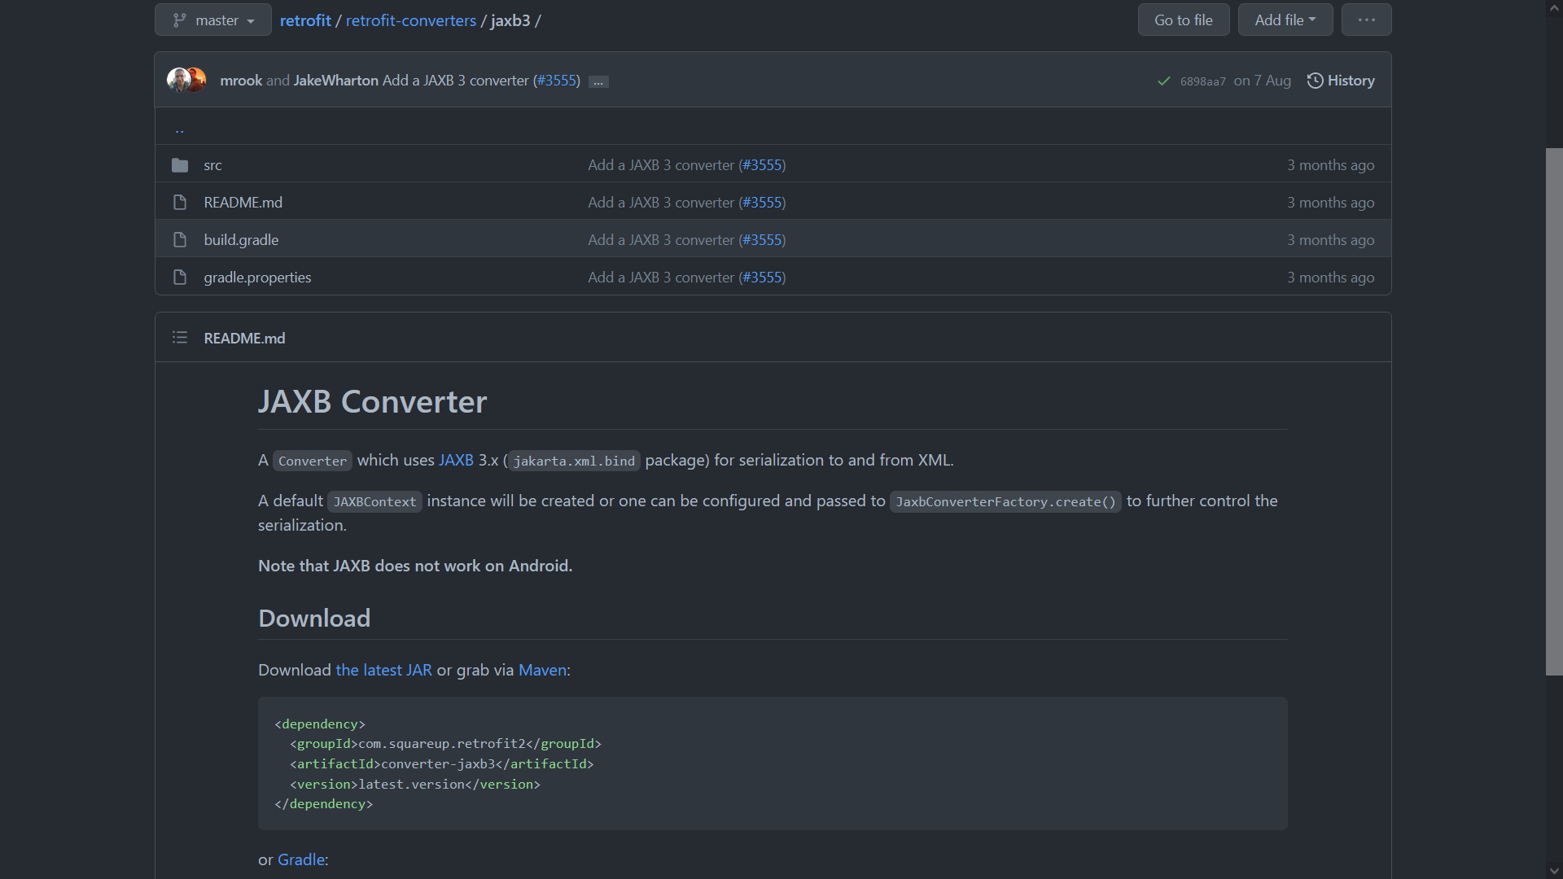
Task: Click the History clock icon
Action: 1315,81
